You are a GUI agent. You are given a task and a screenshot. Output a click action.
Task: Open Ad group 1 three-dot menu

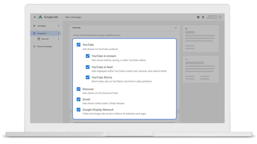point(59,33)
